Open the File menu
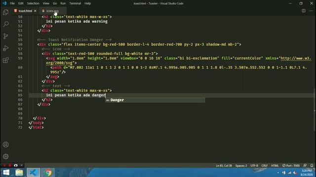Image resolution: width=316 pixels, height=177 pixels. click(12, 3)
